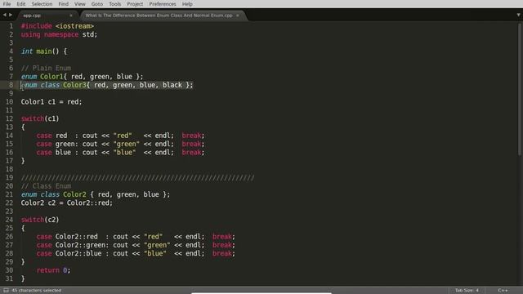Click the slashes divider comment line

coord(137,178)
